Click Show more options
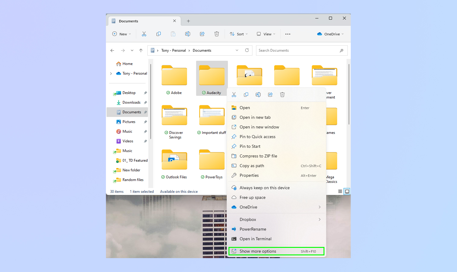This screenshot has height=272, width=457. 277,251
